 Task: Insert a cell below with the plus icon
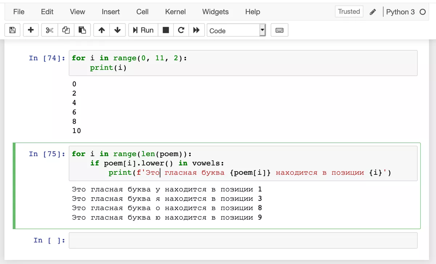tap(31, 30)
